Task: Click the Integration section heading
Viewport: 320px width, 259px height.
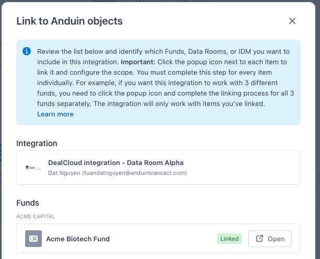Action: coord(37,143)
